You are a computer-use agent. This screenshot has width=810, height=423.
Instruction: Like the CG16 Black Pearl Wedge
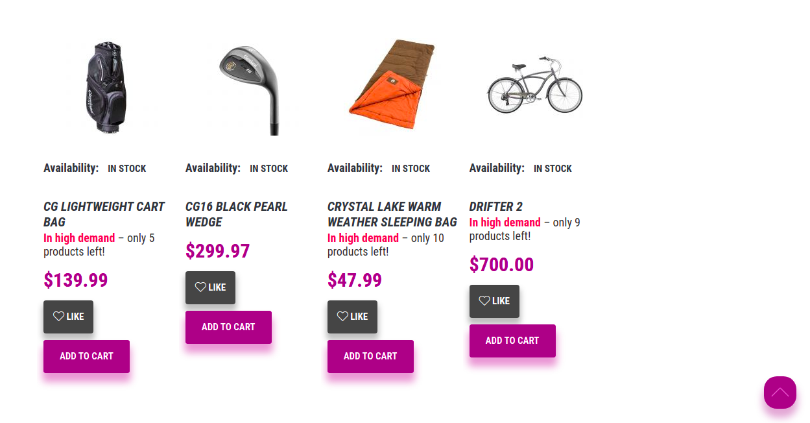pyautogui.click(x=210, y=287)
